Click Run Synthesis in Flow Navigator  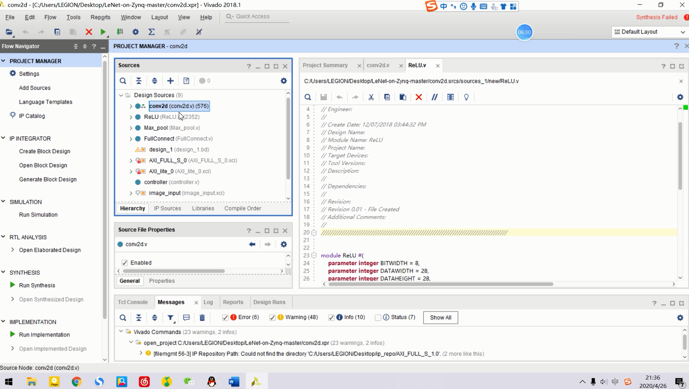click(x=37, y=285)
